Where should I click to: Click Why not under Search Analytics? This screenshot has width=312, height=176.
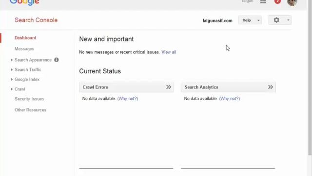point(230,99)
